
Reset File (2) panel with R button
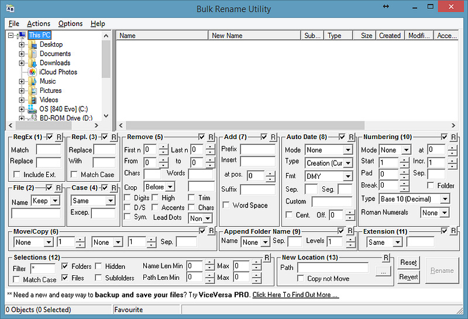[58, 188]
